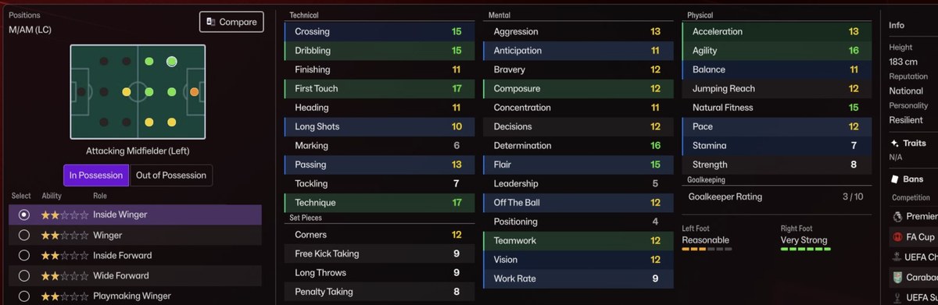This screenshot has height=305, width=938.
Task: Click the Ability column header
Action: pos(51,196)
